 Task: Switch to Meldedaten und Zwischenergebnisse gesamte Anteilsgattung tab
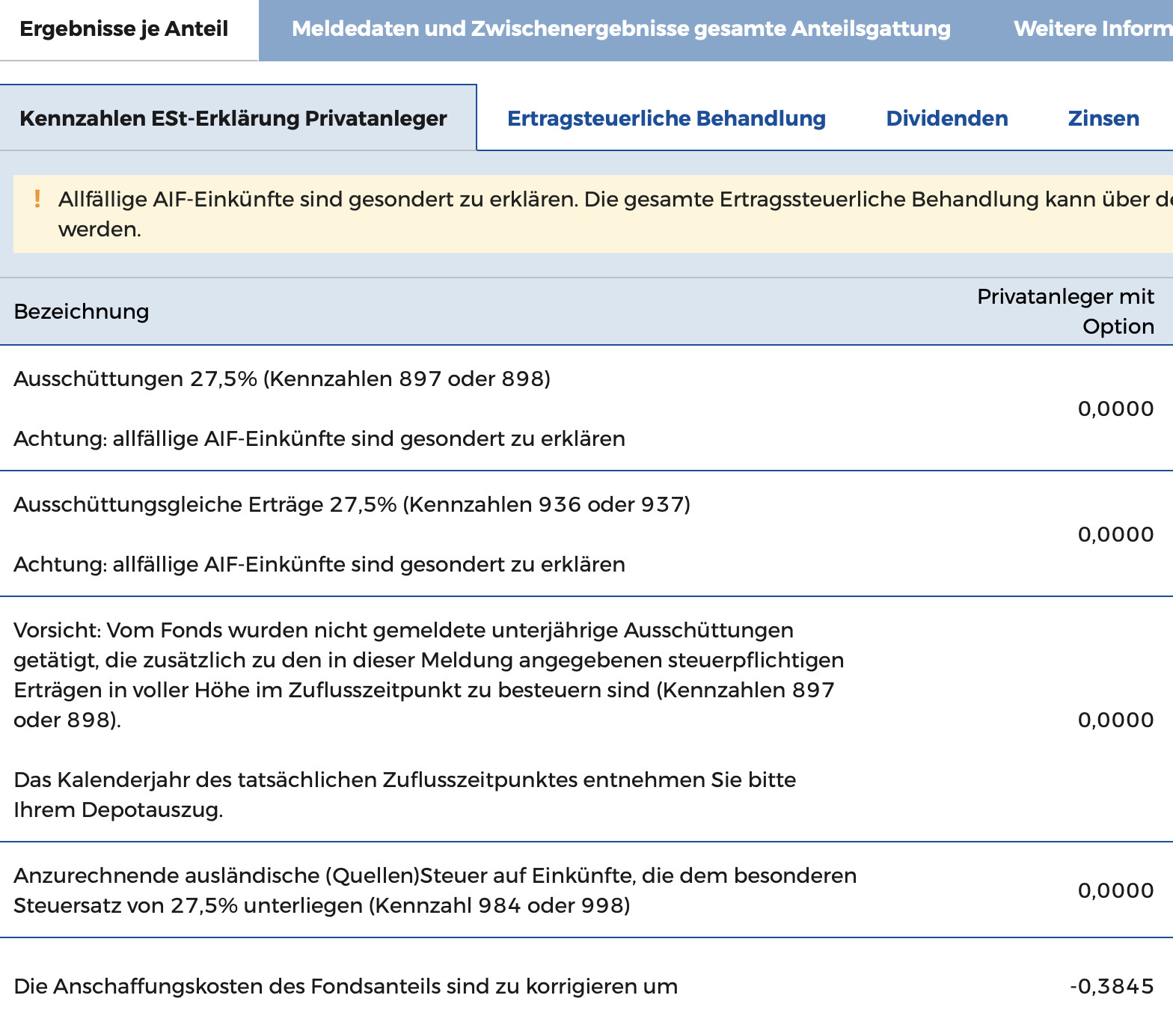621,29
